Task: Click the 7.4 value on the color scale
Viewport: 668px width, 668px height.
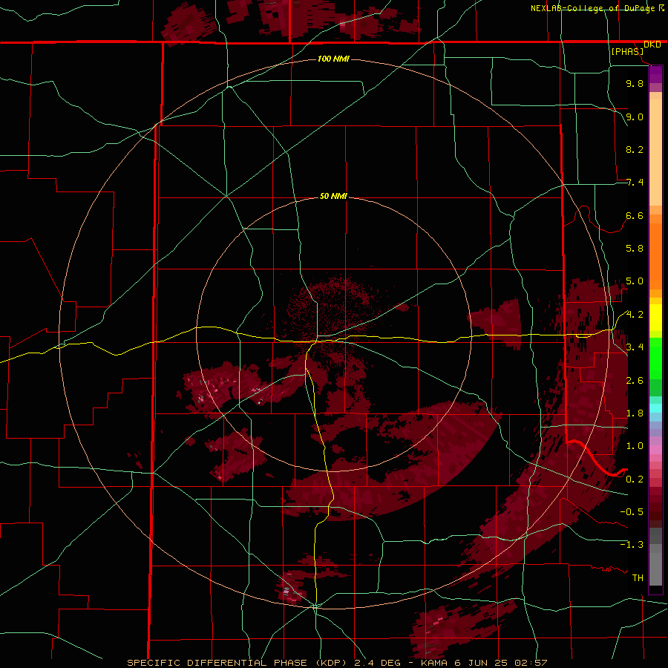Action: 635,183
